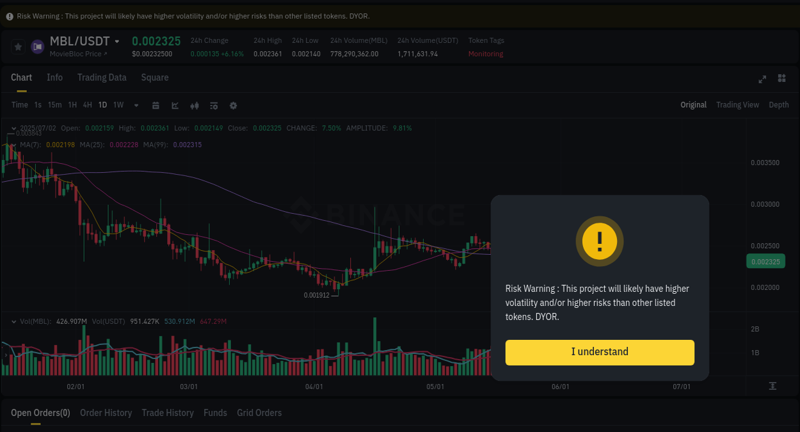800x432 pixels.
Task: Switch to the Trading Data tab
Action: (x=102, y=77)
